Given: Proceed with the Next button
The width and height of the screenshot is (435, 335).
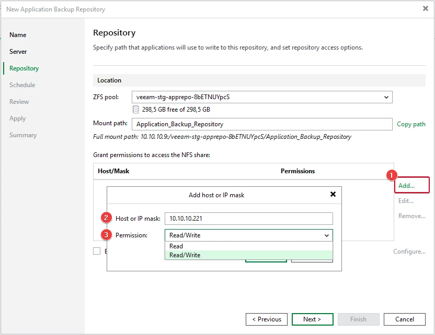Looking at the screenshot, I should tap(312, 319).
